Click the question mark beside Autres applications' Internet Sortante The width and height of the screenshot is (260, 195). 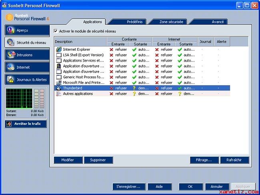(x=180, y=94)
